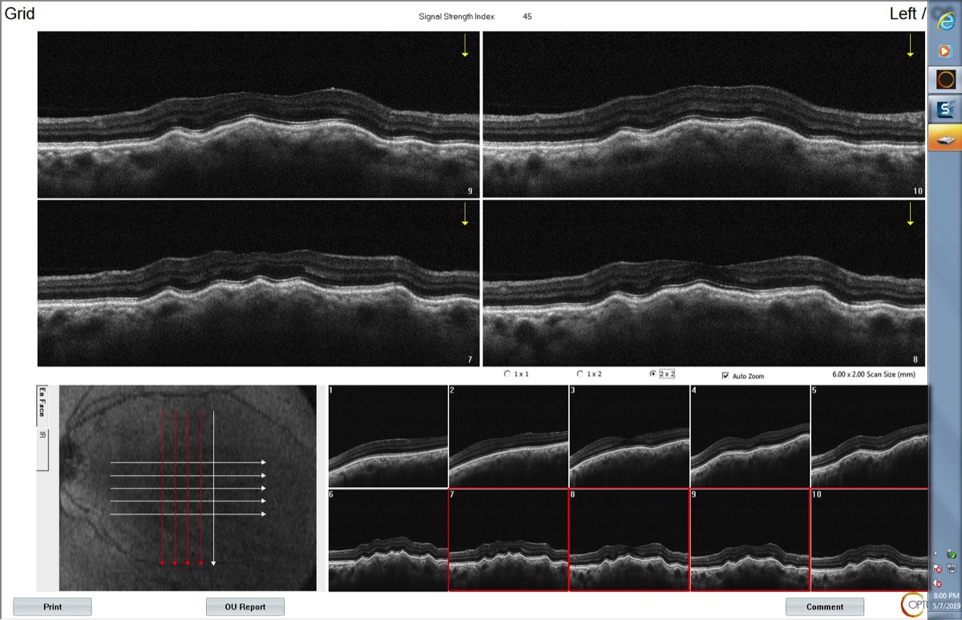This screenshot has height=620, width=962.
Task: Select the 1 x 1 layout radio button
Action: click(507, 374)
